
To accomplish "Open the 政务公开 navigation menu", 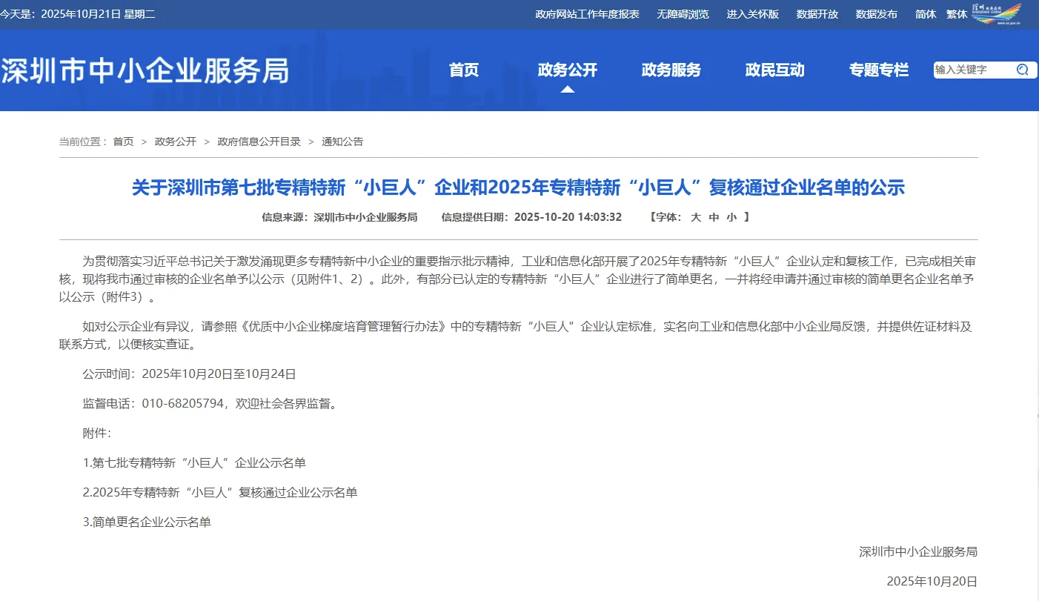I will click(x=567, y=70).
